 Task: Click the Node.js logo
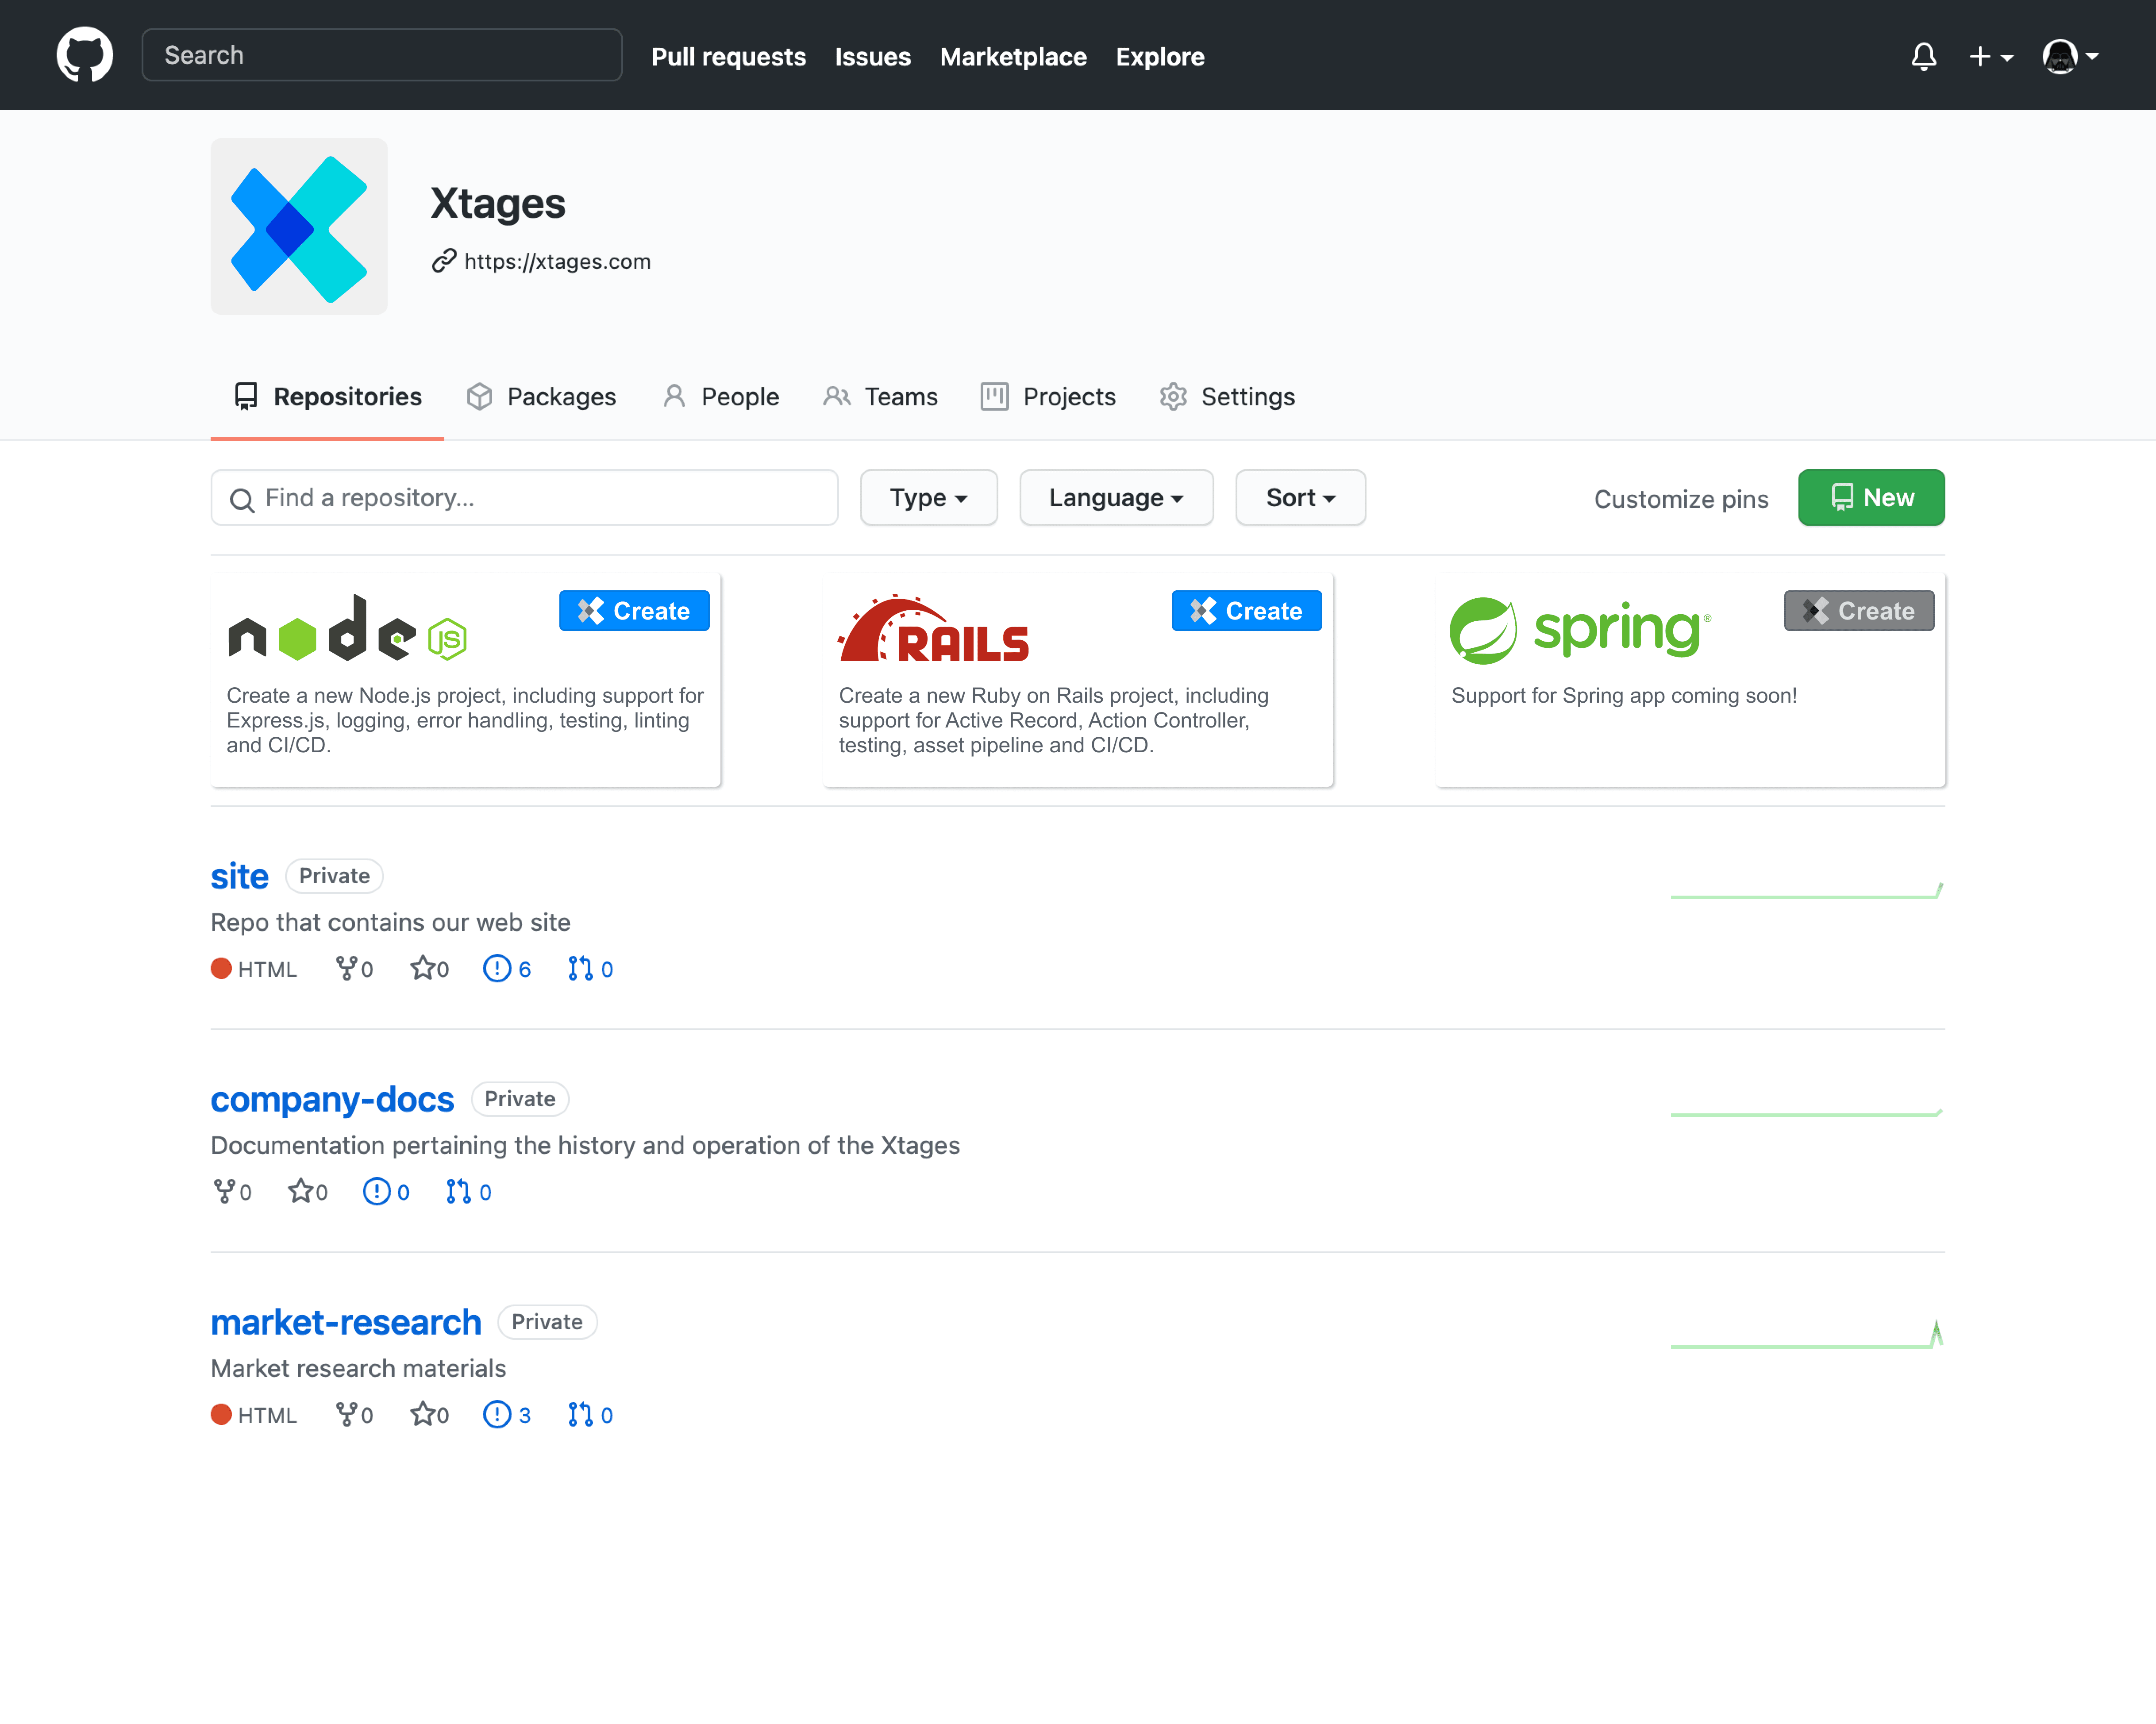tap(347, 629)
